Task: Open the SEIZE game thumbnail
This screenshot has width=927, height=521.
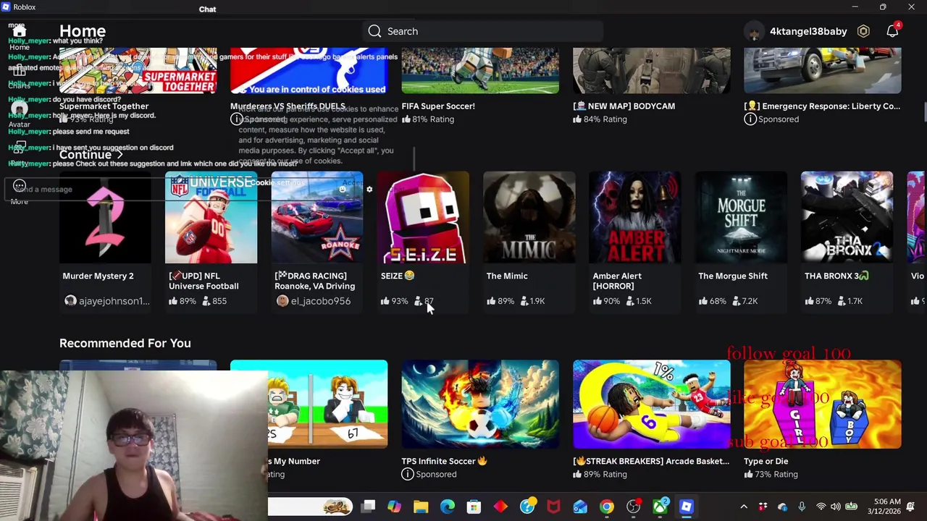Action: click(423, 218)
